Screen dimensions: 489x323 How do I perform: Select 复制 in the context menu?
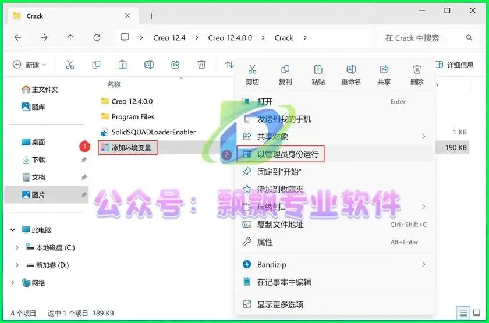285,75
